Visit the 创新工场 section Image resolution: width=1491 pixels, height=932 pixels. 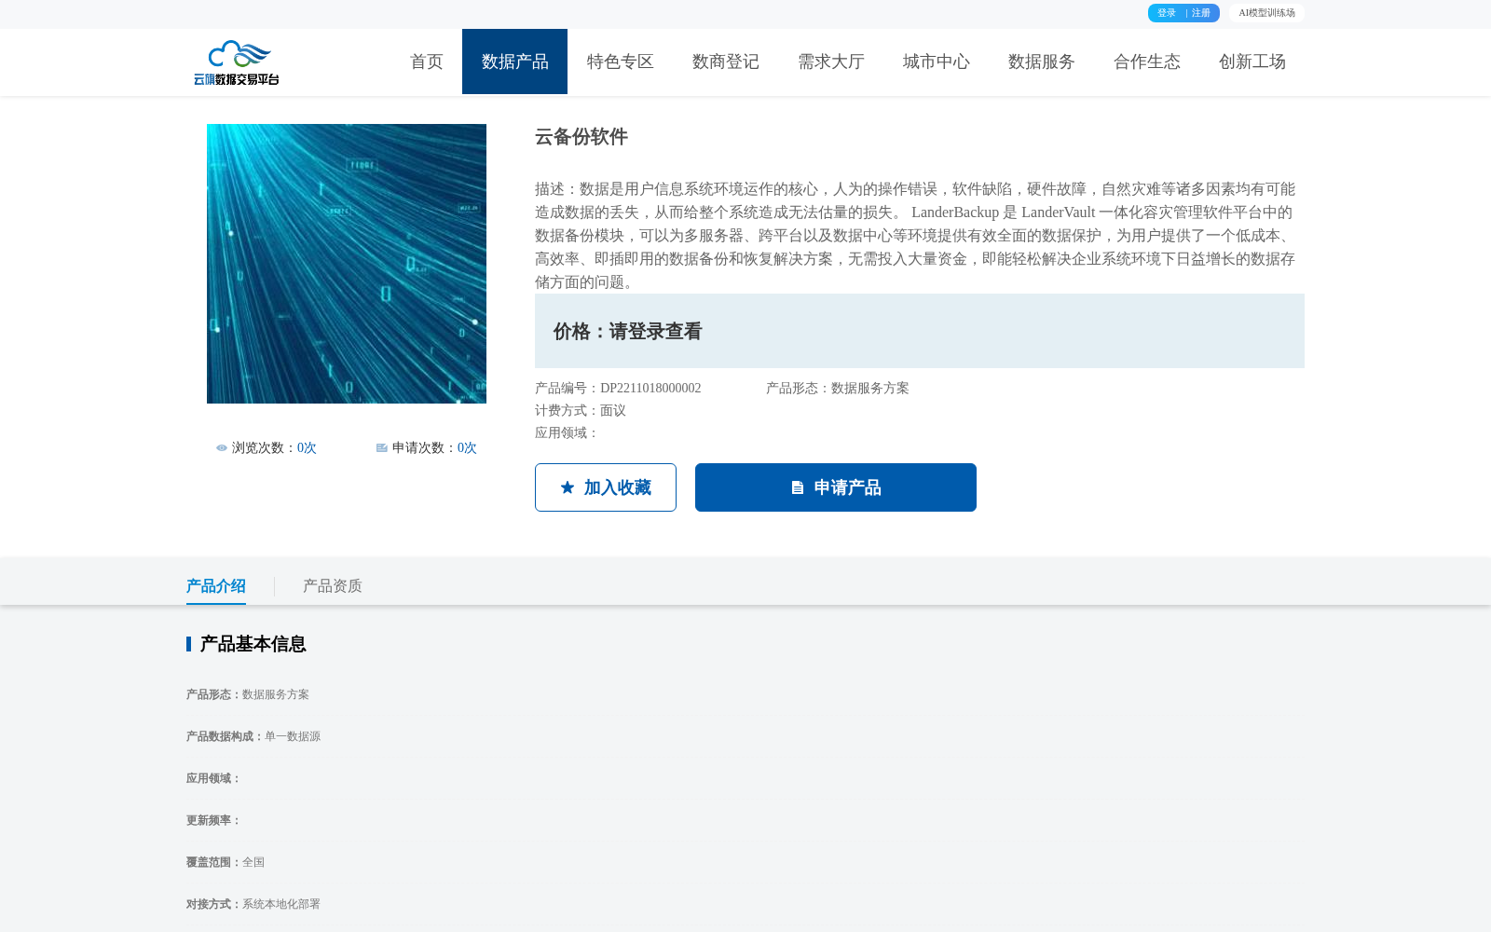(x=1252, y=62)
